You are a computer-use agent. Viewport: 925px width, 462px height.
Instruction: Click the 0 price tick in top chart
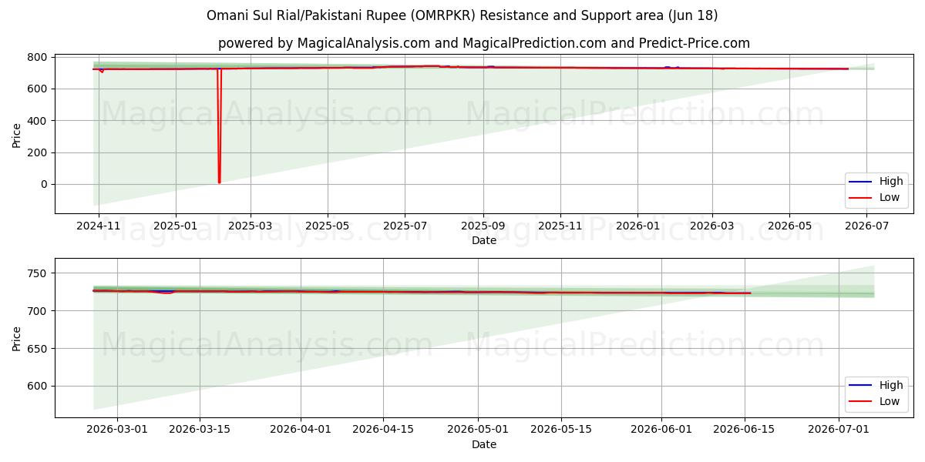click(x=45, y=185)
